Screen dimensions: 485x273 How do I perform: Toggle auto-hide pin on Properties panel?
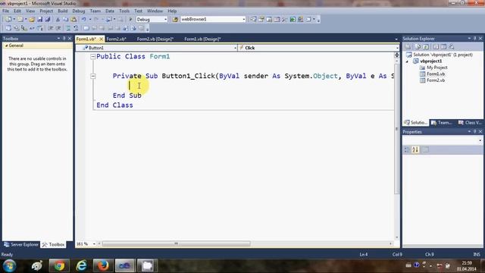[475, 131]
